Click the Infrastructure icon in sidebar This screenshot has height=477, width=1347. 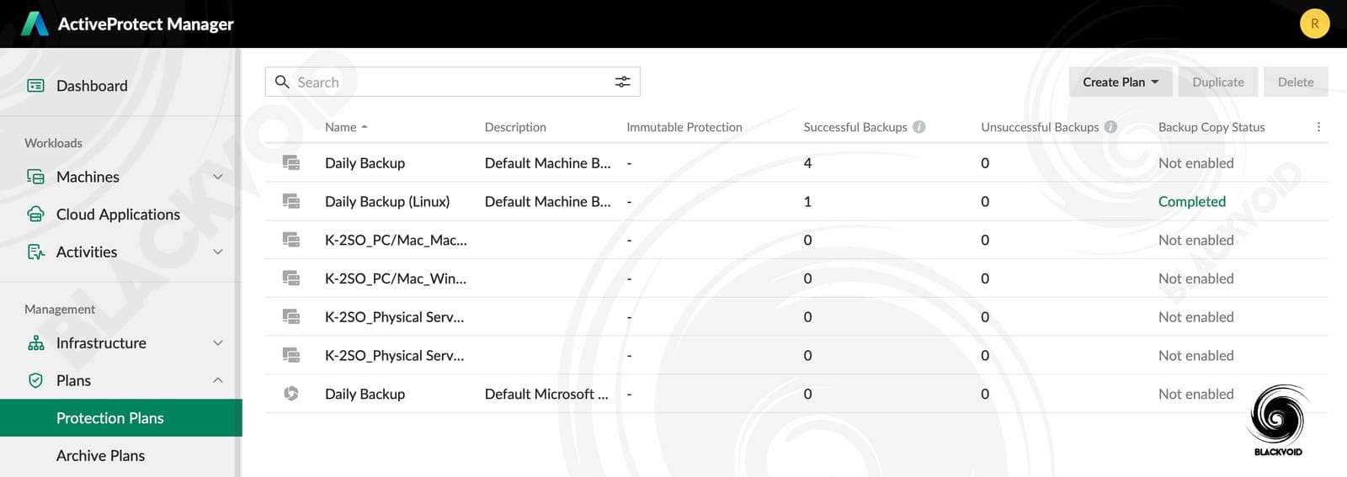tap(35, 343)
